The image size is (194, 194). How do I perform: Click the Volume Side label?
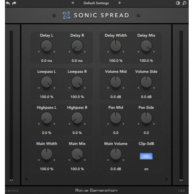146,71
